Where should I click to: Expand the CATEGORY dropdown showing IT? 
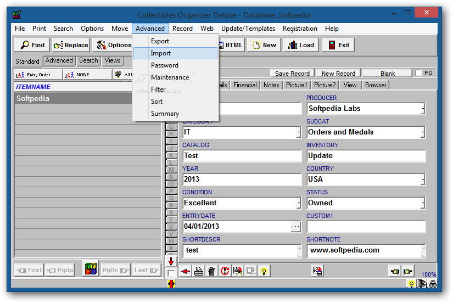click(299, 132)
